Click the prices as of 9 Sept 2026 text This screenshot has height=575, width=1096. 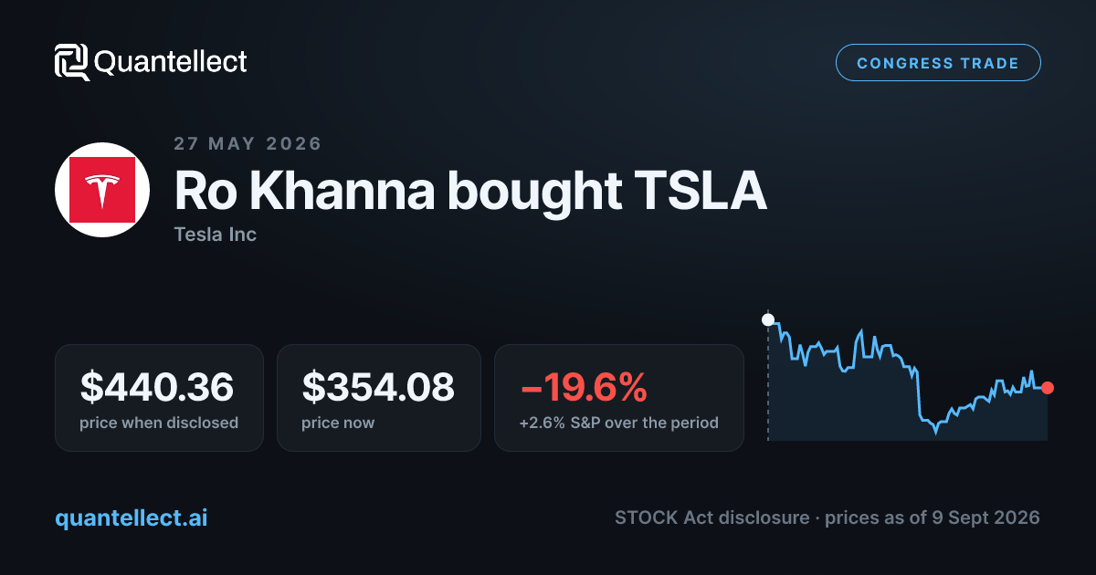(x=932, y=517)
